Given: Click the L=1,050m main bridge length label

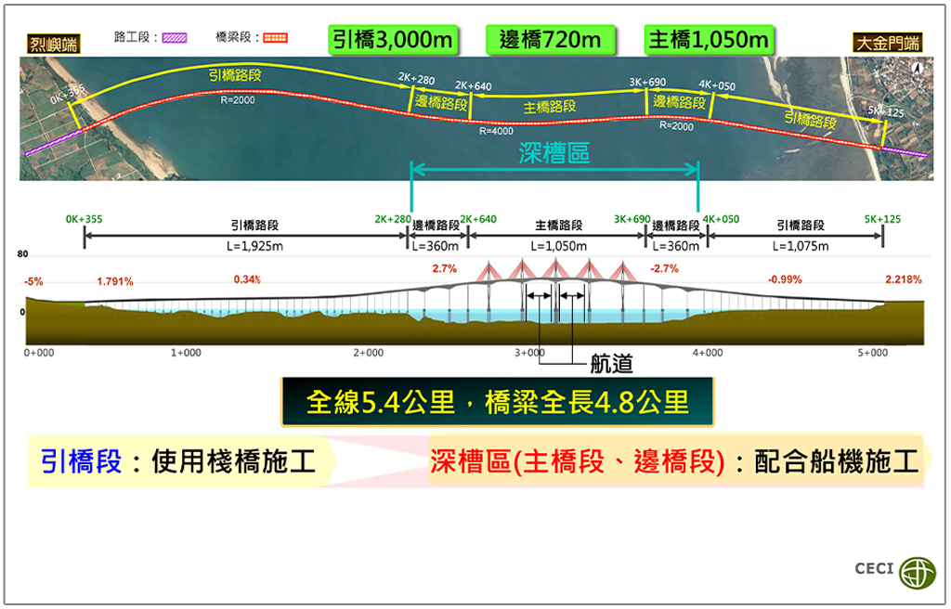Looking at the screenshot, I should click(558, 246).
